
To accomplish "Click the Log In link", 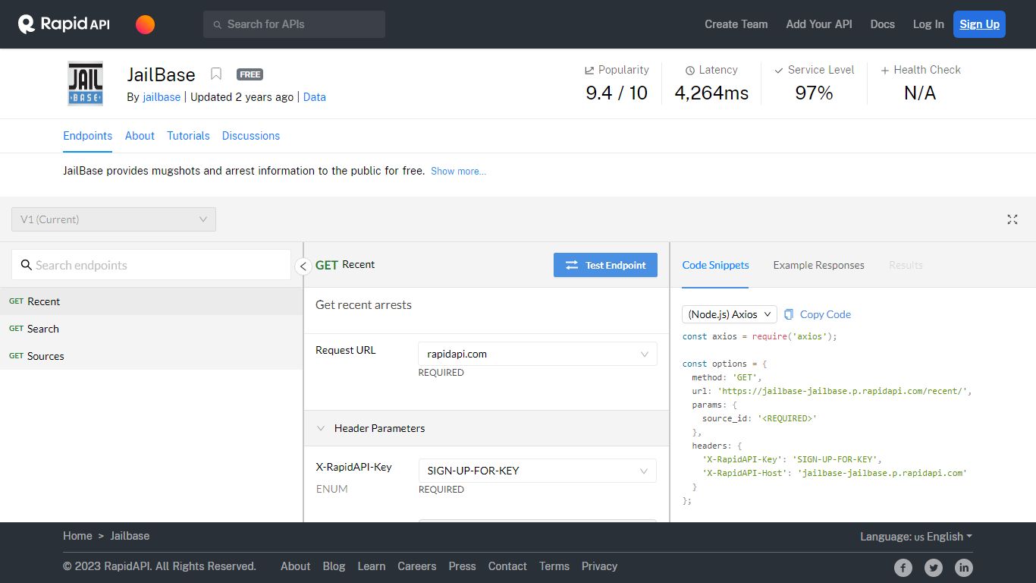I will [x=928, y=24].
